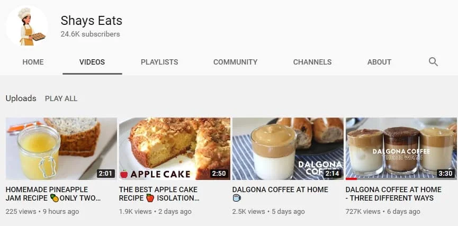This screenshot has height=226, width=458.
Task: Open the pineapple jam video thumbnail
Action: tap(61, 149)
